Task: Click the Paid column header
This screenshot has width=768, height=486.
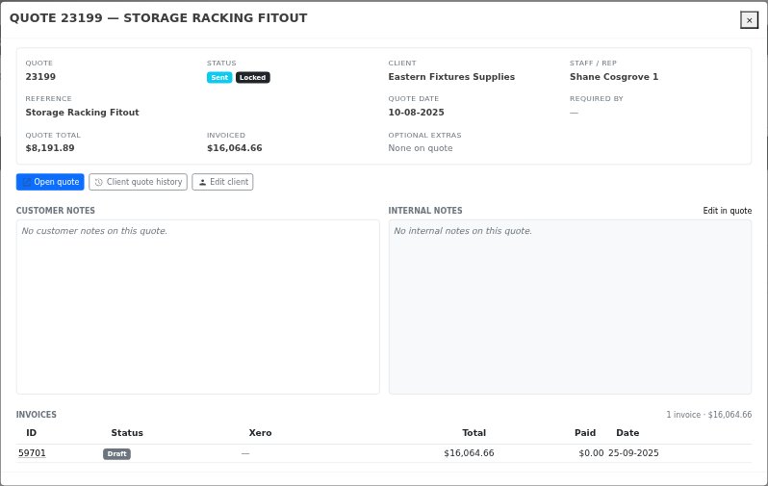Action: click(x=585, y=433)
